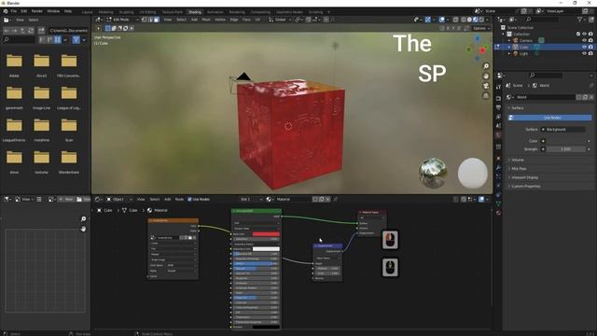
Task: Open the File menu
Action: pyautogui.click(x=14, y=11)
